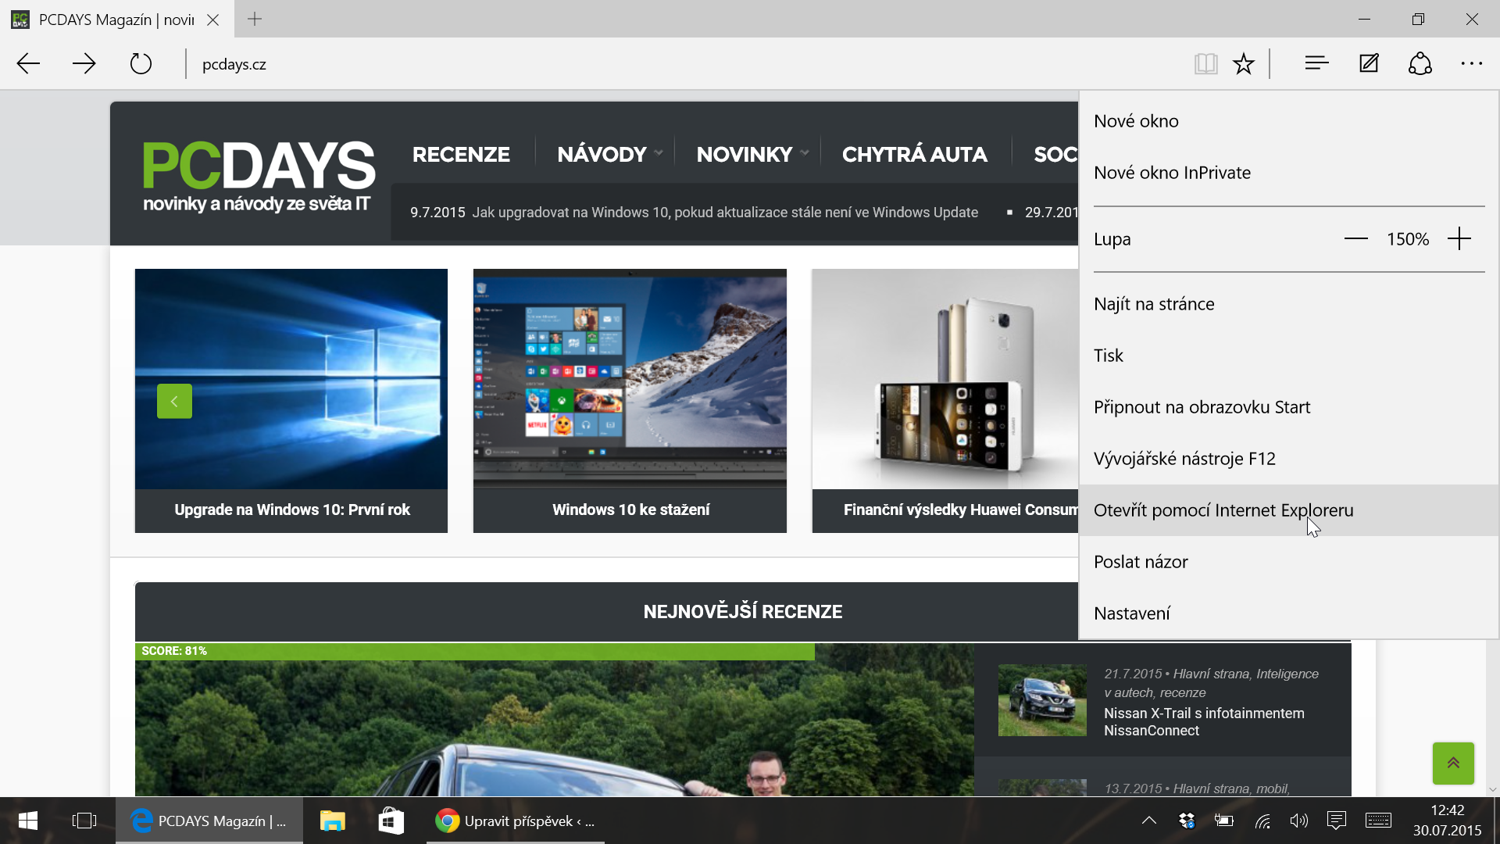Show hidden system tray icons chevron
The height and width of the screenshot is (844, 1500).
[1148, 821]
